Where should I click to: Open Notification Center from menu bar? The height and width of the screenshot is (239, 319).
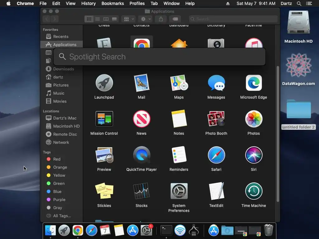tap(309, 3)
